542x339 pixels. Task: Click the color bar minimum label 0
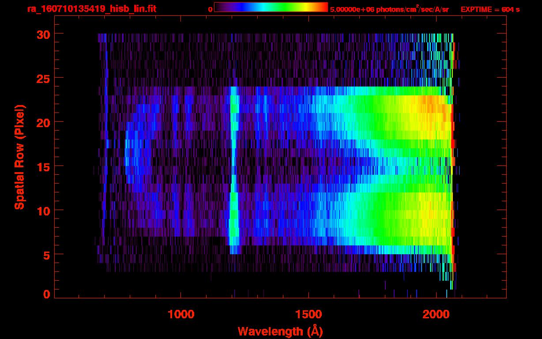[210, 9]
